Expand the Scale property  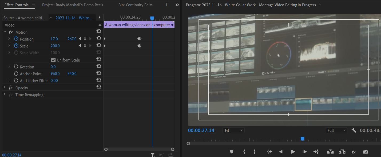pyautogui.click(x=9, y=46)
